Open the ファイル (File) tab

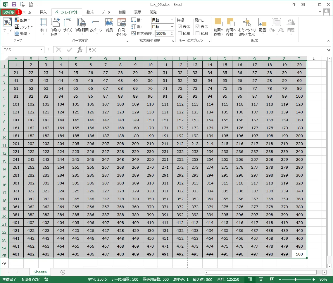click(x=8, y=12)
